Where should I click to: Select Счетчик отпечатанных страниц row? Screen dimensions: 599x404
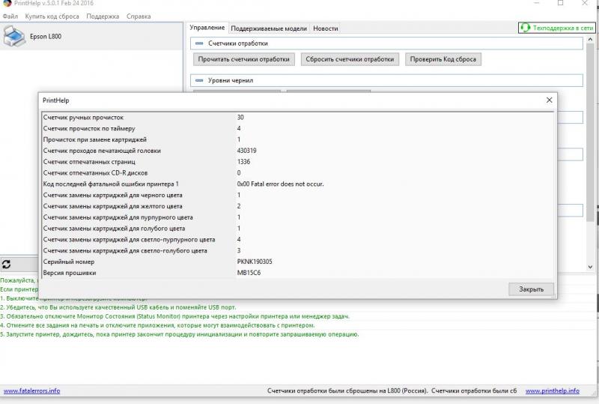(x=297, y=162)
